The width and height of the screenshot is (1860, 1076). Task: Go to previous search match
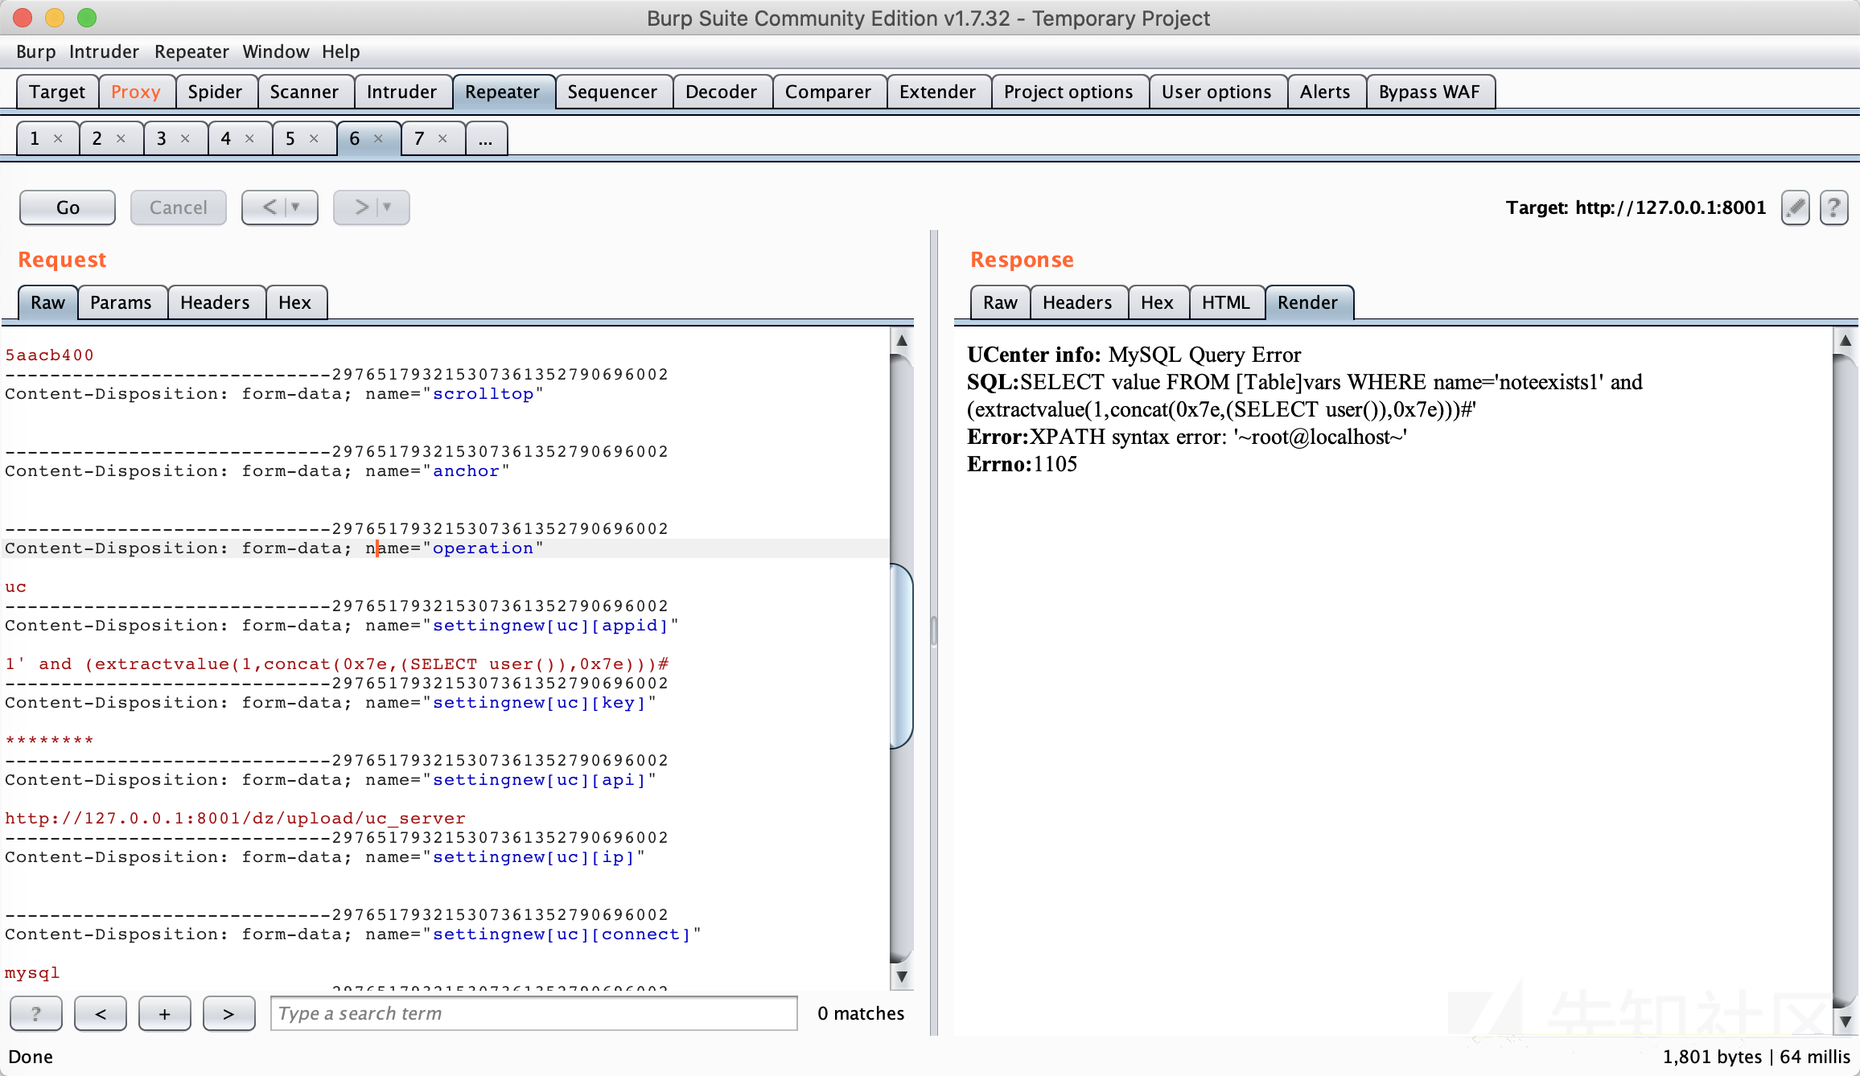[x=101, y=1013]
